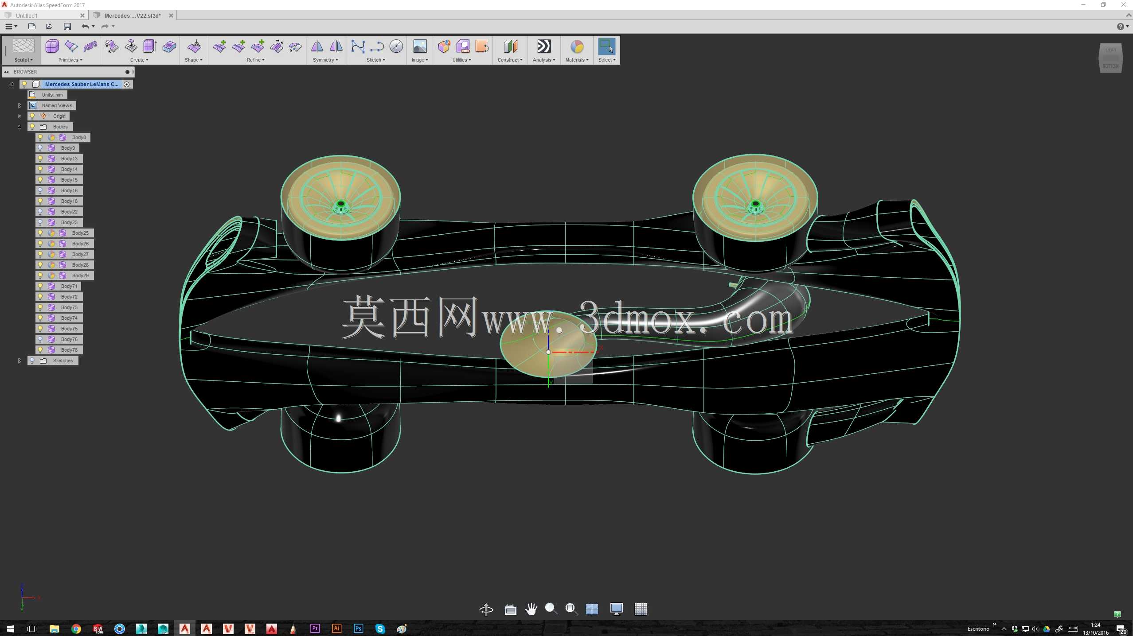This screenshot has height=636, width=1133.
Task: Open Photoshop from the taskbar
Action: [358, 629]
